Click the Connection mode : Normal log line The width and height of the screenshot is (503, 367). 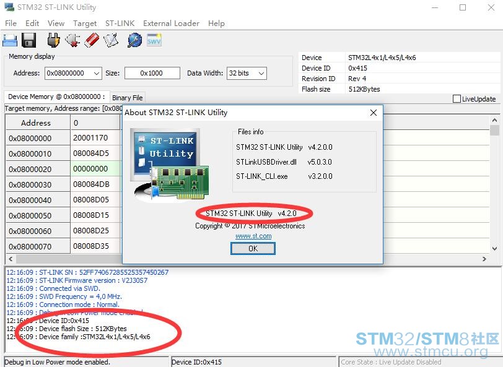point(63,304)
